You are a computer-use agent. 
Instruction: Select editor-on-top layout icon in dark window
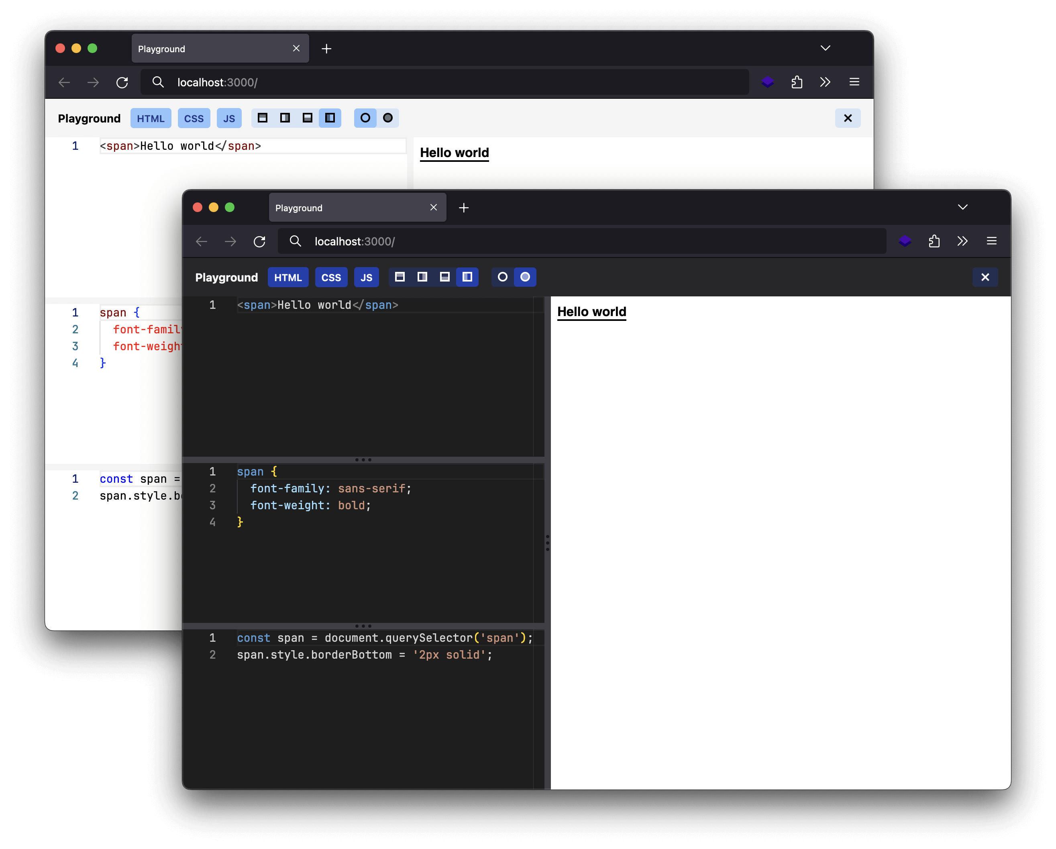pyautogui.click(x=400, y=277)
